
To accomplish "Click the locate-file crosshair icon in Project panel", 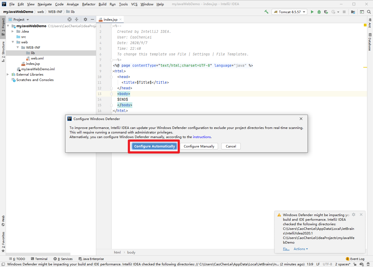I will click(70, 19).
